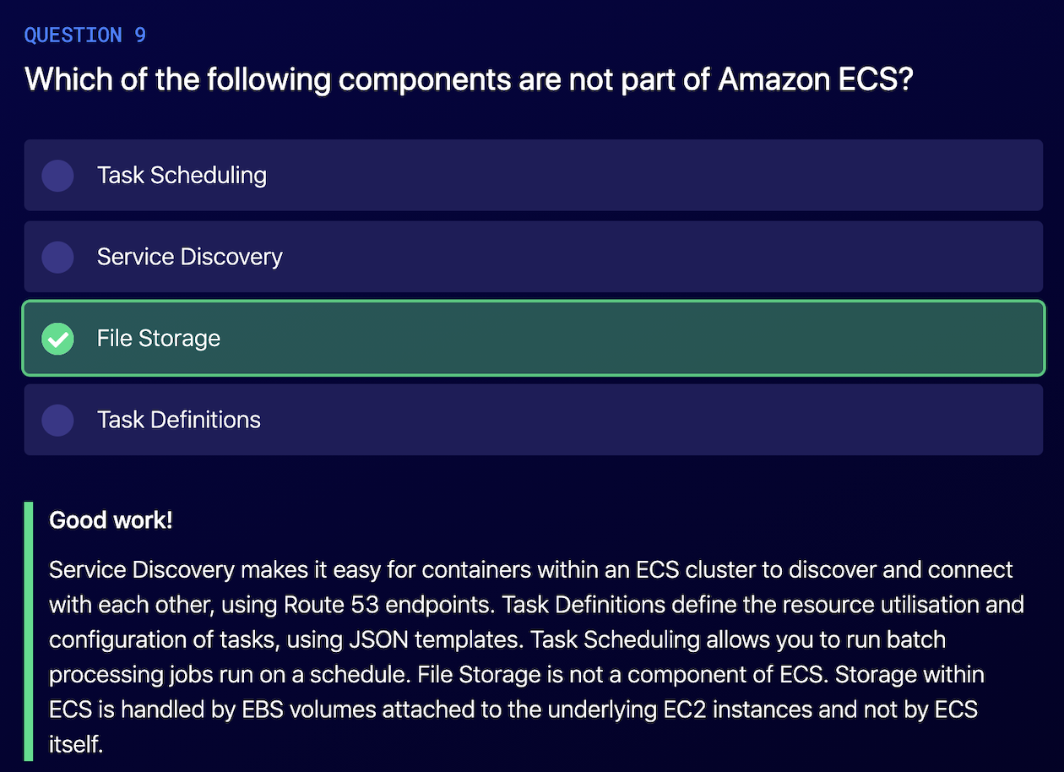Click the green checkmark icon beside File Storage
The width and height of the screenshot is (1064, 772).
(x=57, y=339)
